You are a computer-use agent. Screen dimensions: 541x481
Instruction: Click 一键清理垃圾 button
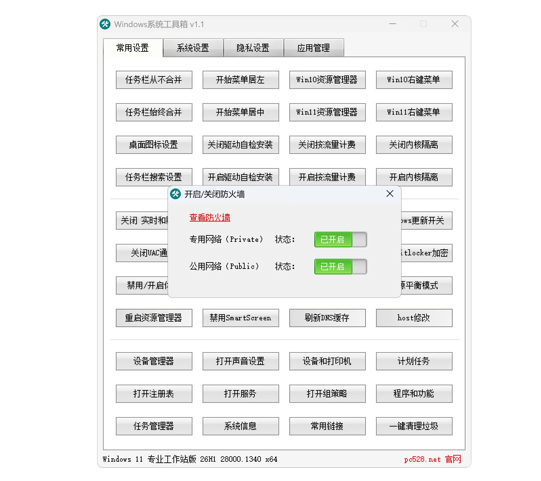click(x=414, y=426)
